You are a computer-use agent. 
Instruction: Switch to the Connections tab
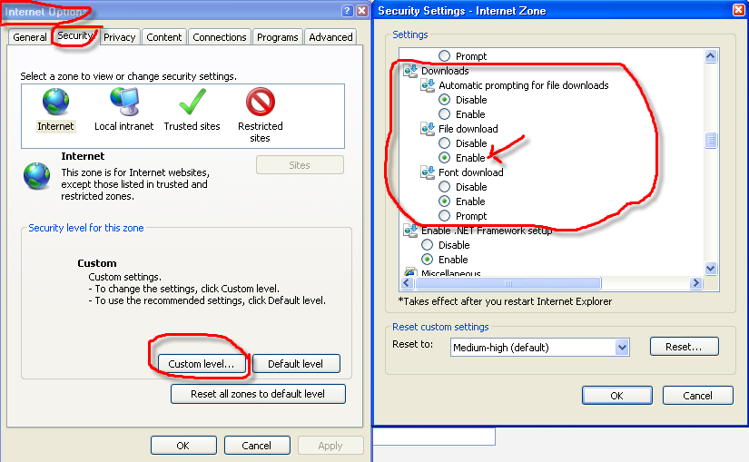coord(220,37)
